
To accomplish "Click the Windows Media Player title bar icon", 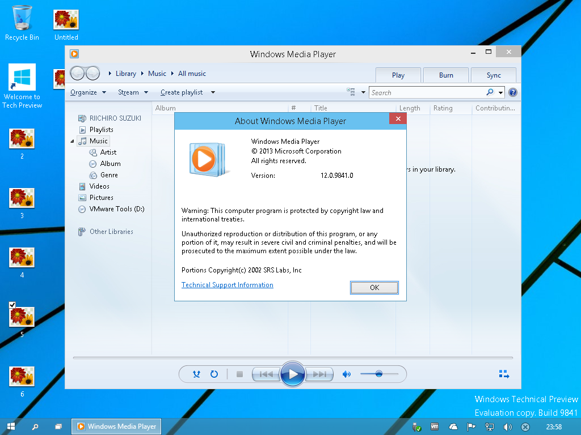I will coord(74,54).
